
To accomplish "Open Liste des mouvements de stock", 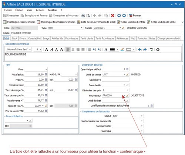I will pos(96,22).
